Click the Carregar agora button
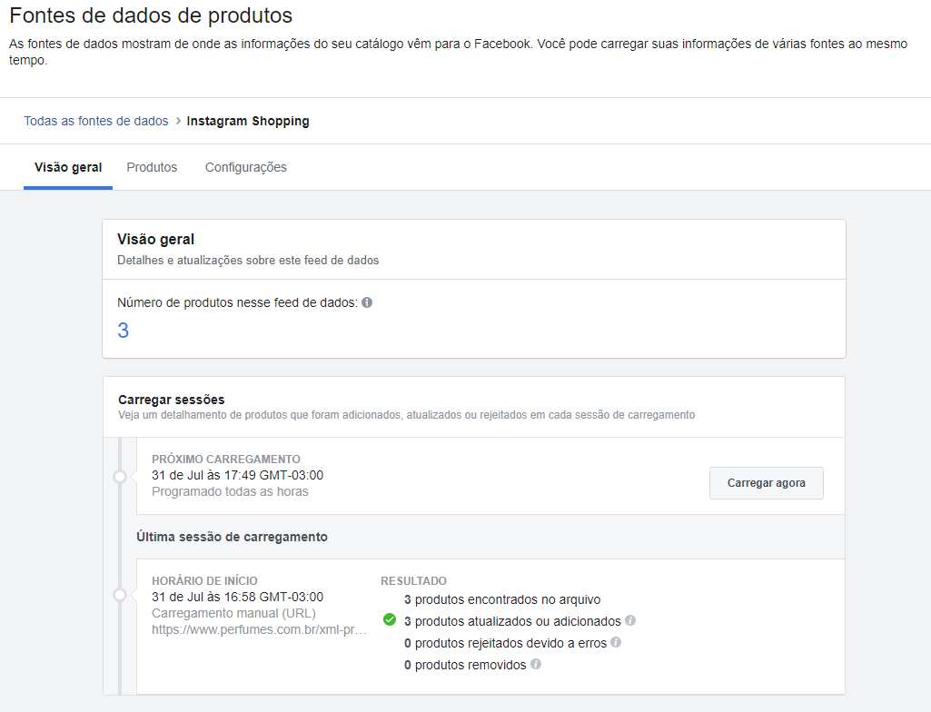Viewport: 931px width, 712px height. point(766,483)
